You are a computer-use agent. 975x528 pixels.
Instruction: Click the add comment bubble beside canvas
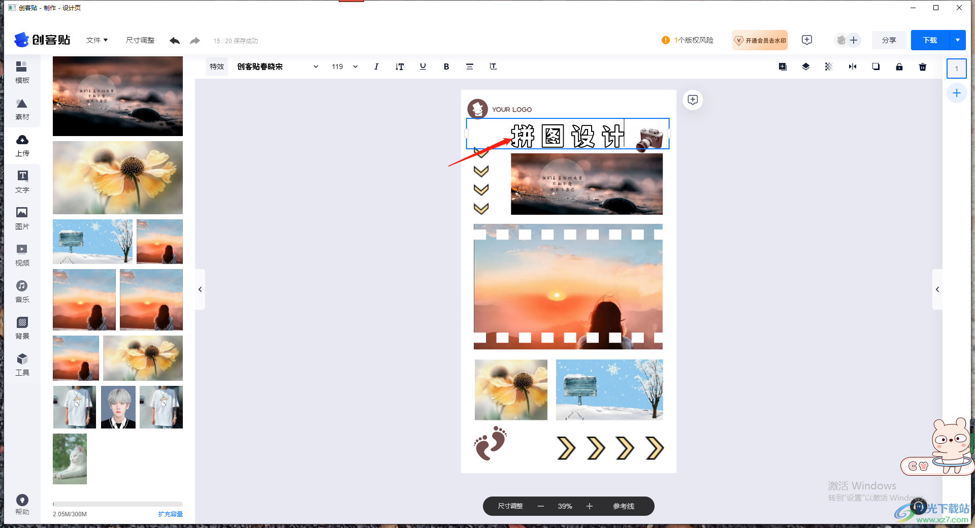[693, 100]
